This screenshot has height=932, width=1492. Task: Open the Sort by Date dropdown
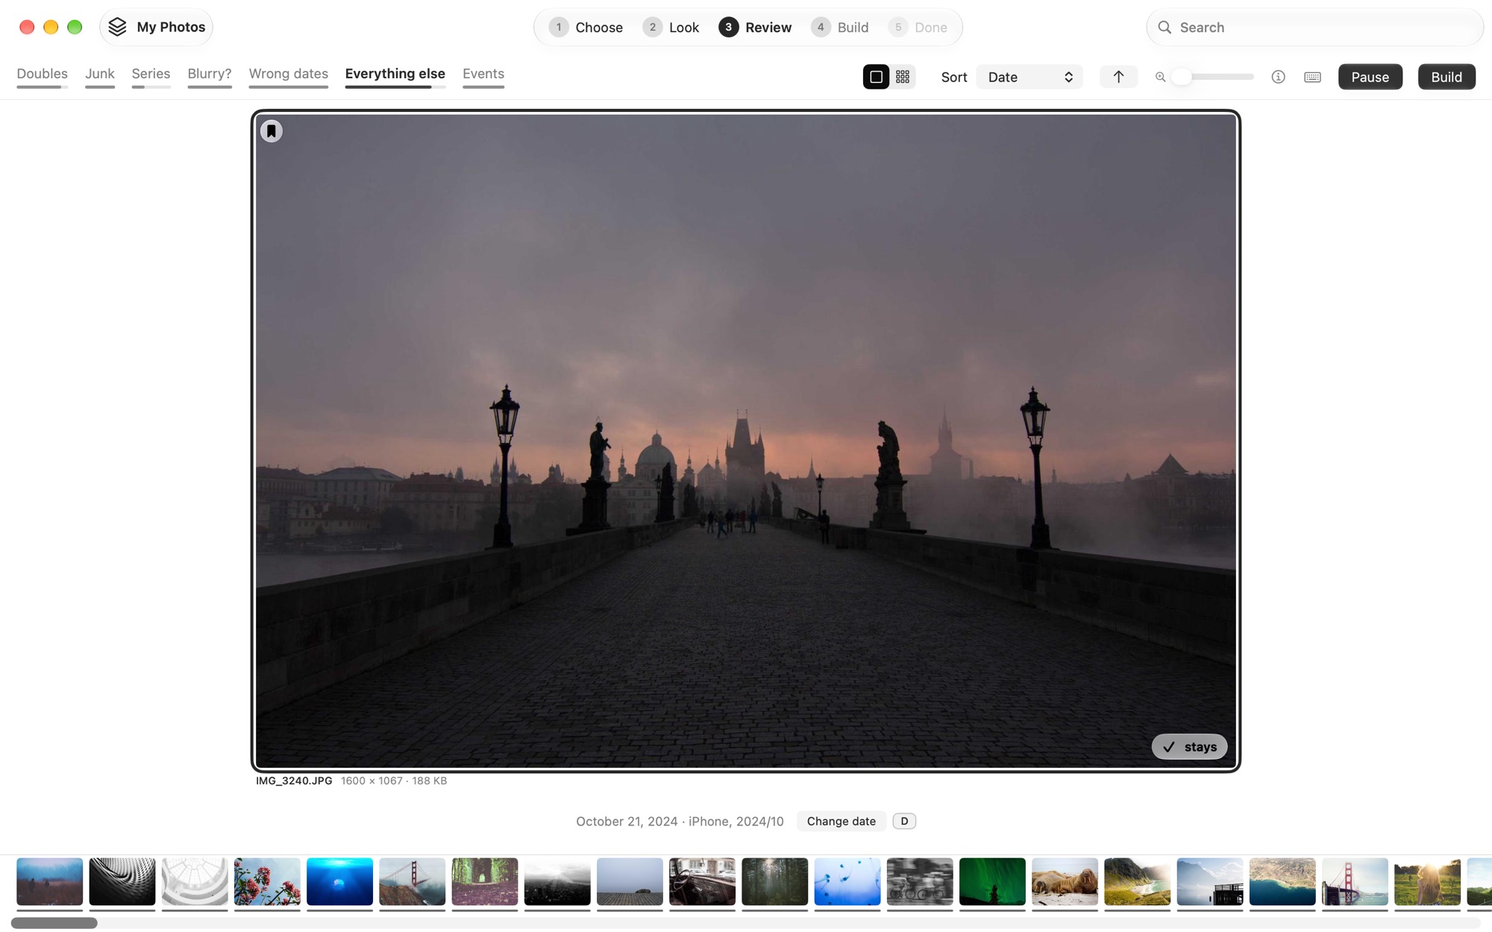click(1029, 77)
